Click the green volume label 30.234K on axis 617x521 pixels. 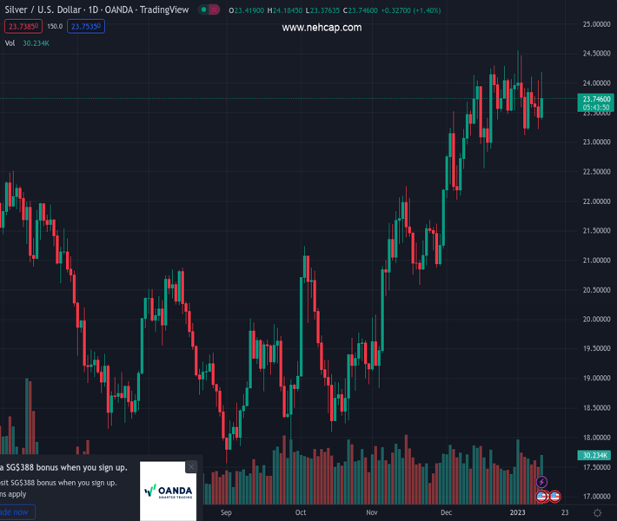pos(594,455)
